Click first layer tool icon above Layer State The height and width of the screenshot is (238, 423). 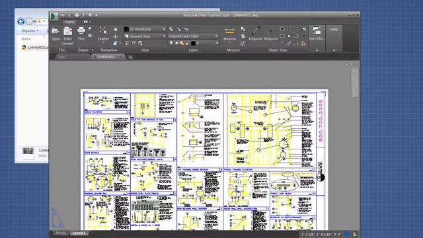point(171,29)
